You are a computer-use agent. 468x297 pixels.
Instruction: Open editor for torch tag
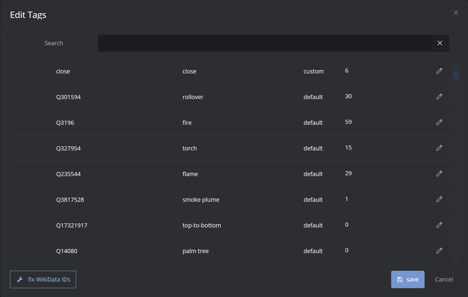click(439, 148)
